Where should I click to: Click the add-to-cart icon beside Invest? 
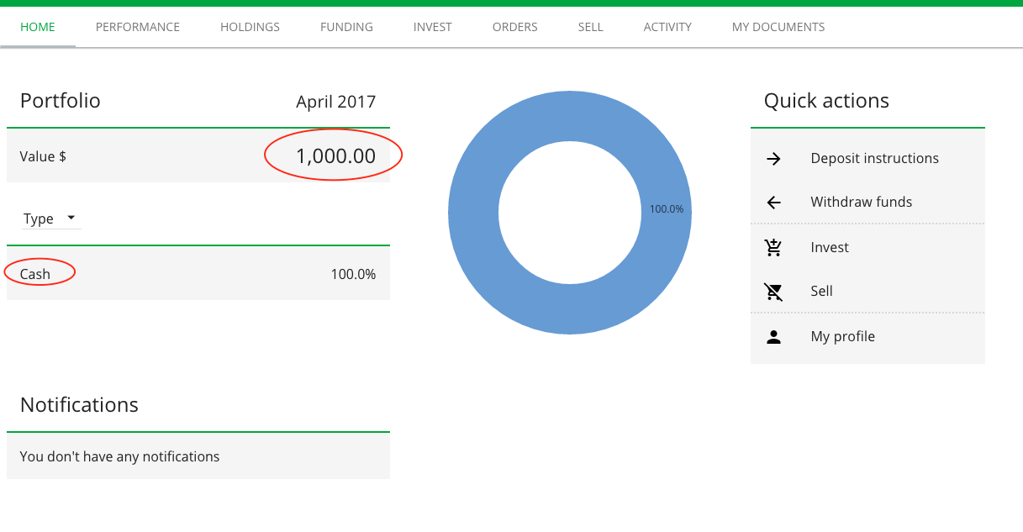[x=774, y=248]
